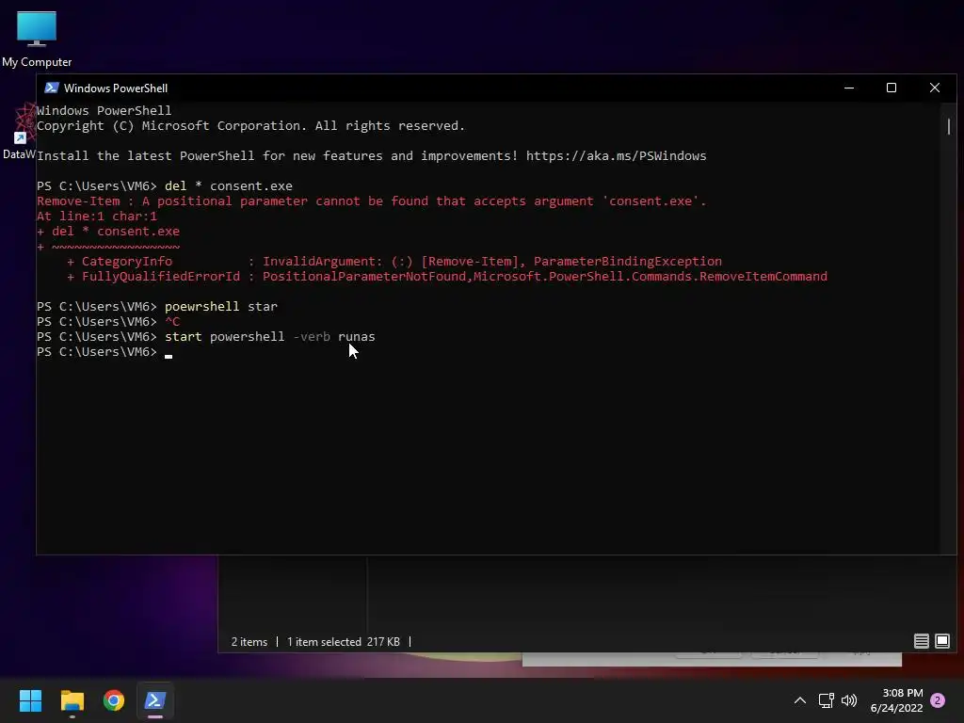Open the network status tray icon
Viewport: 964px width, 723px height.
click(x=826, y=700)
